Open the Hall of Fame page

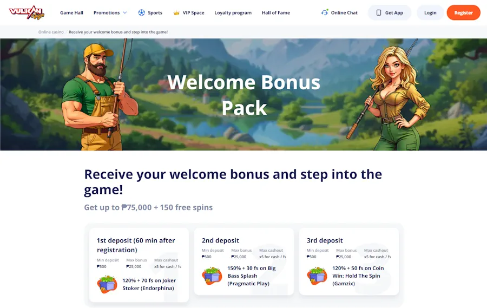pos(276,13)
